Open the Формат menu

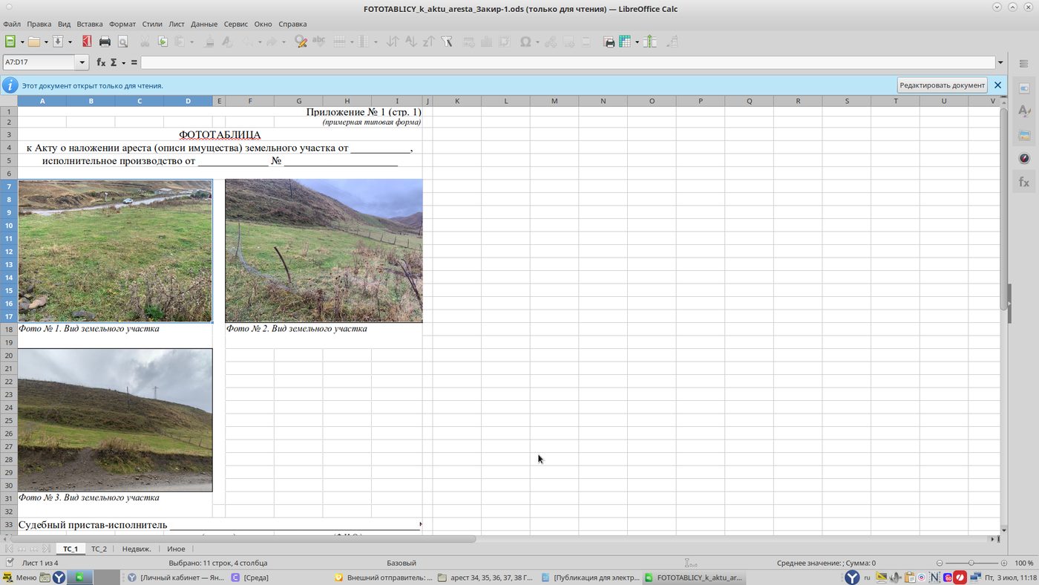tap(122, 24)
